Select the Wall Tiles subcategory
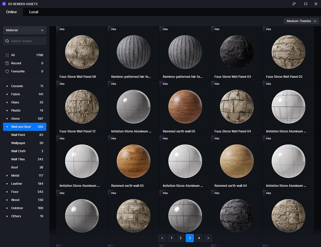 (18, 159)
